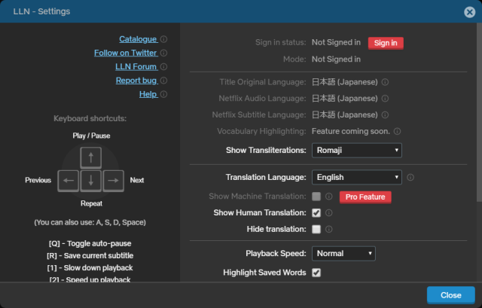This screenshot has height=308, width=482.
Task: Expand the Playback Speed dropdown
Action: (x=343, y=254)
